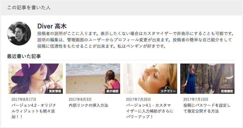Click the date 2017年7月10日

point(196,99)
